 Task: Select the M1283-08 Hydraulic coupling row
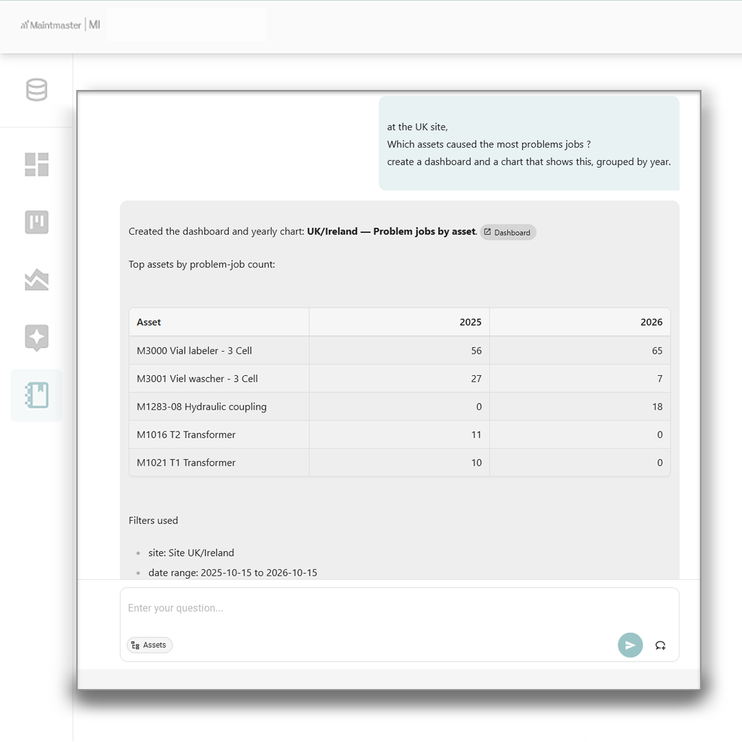click(399, 407)
